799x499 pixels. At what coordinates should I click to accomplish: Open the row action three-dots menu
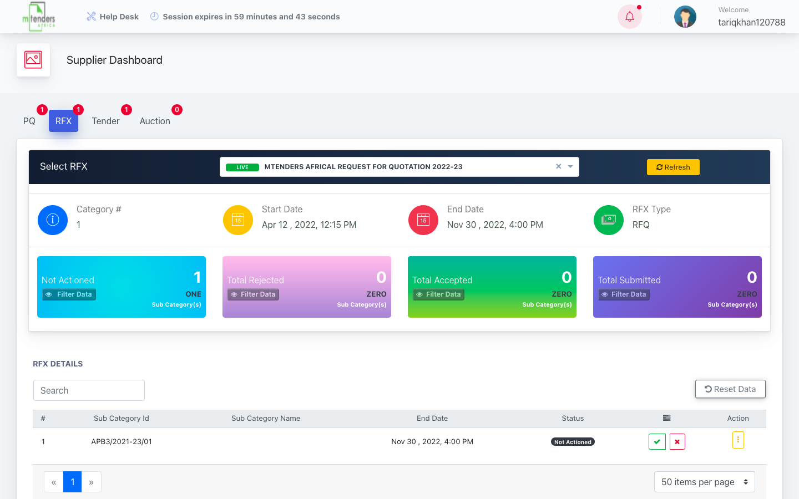738,440
